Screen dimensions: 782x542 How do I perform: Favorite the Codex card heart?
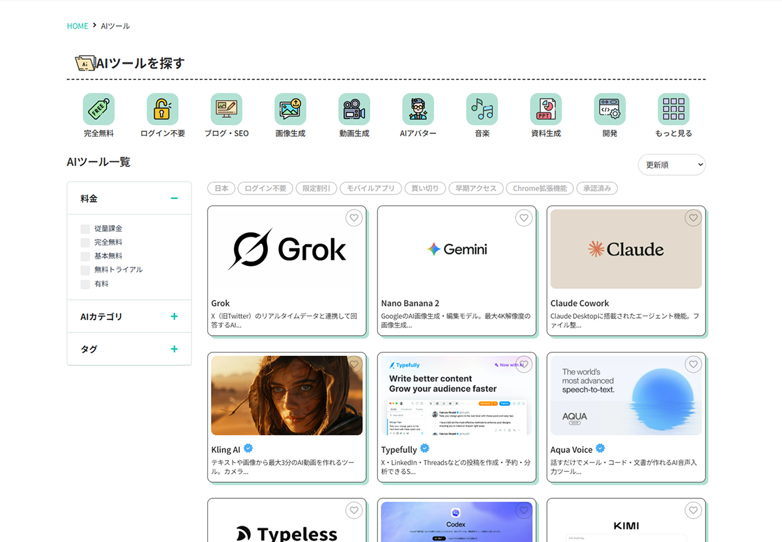click(x=524, y=511)
